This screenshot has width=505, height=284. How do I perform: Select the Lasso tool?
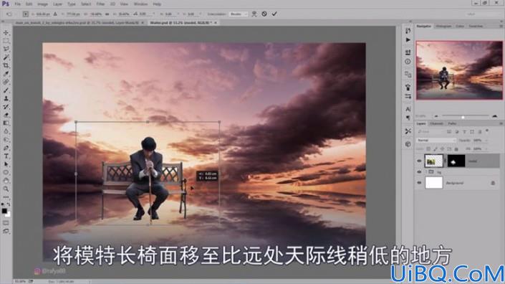[x=6, y=49]
